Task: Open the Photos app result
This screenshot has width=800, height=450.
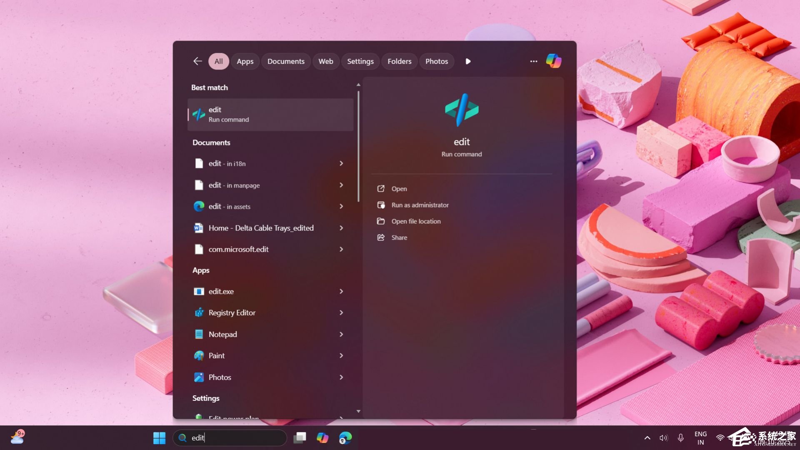Action: (x=220, y=377)
